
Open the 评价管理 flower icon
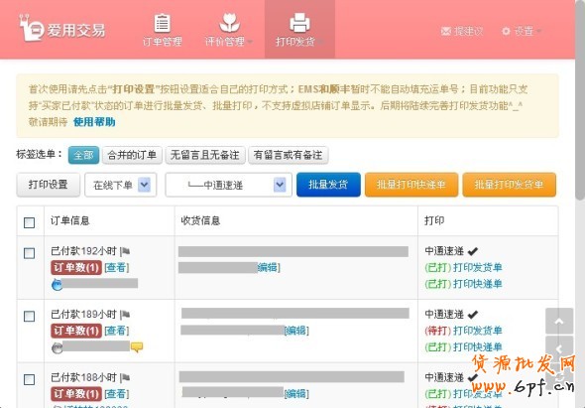229,22
